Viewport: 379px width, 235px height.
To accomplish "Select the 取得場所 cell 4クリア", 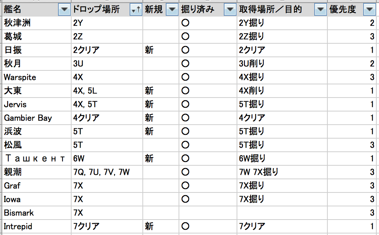I will pos(282,118).
